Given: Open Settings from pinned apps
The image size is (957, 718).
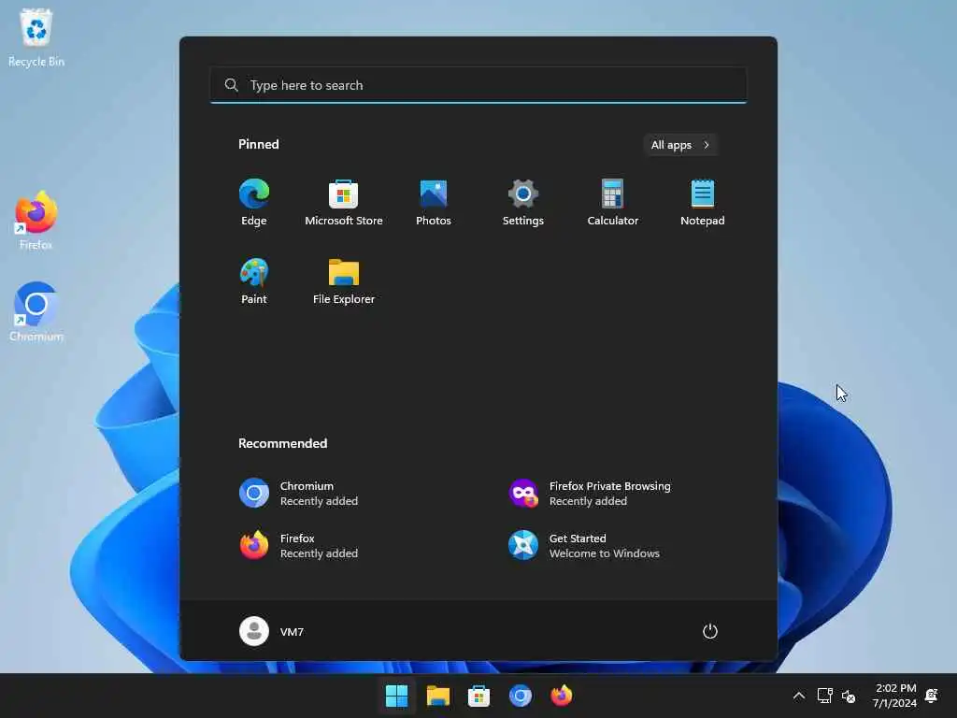Looking at the screenshot, I should (x=523, y=203).
